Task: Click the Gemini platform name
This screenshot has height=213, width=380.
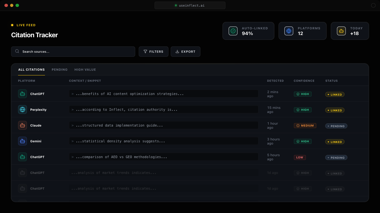Action: [36, 141]
